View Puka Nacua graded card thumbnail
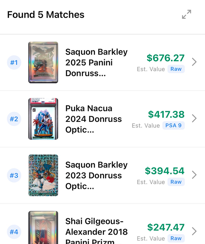 [43, 119]
